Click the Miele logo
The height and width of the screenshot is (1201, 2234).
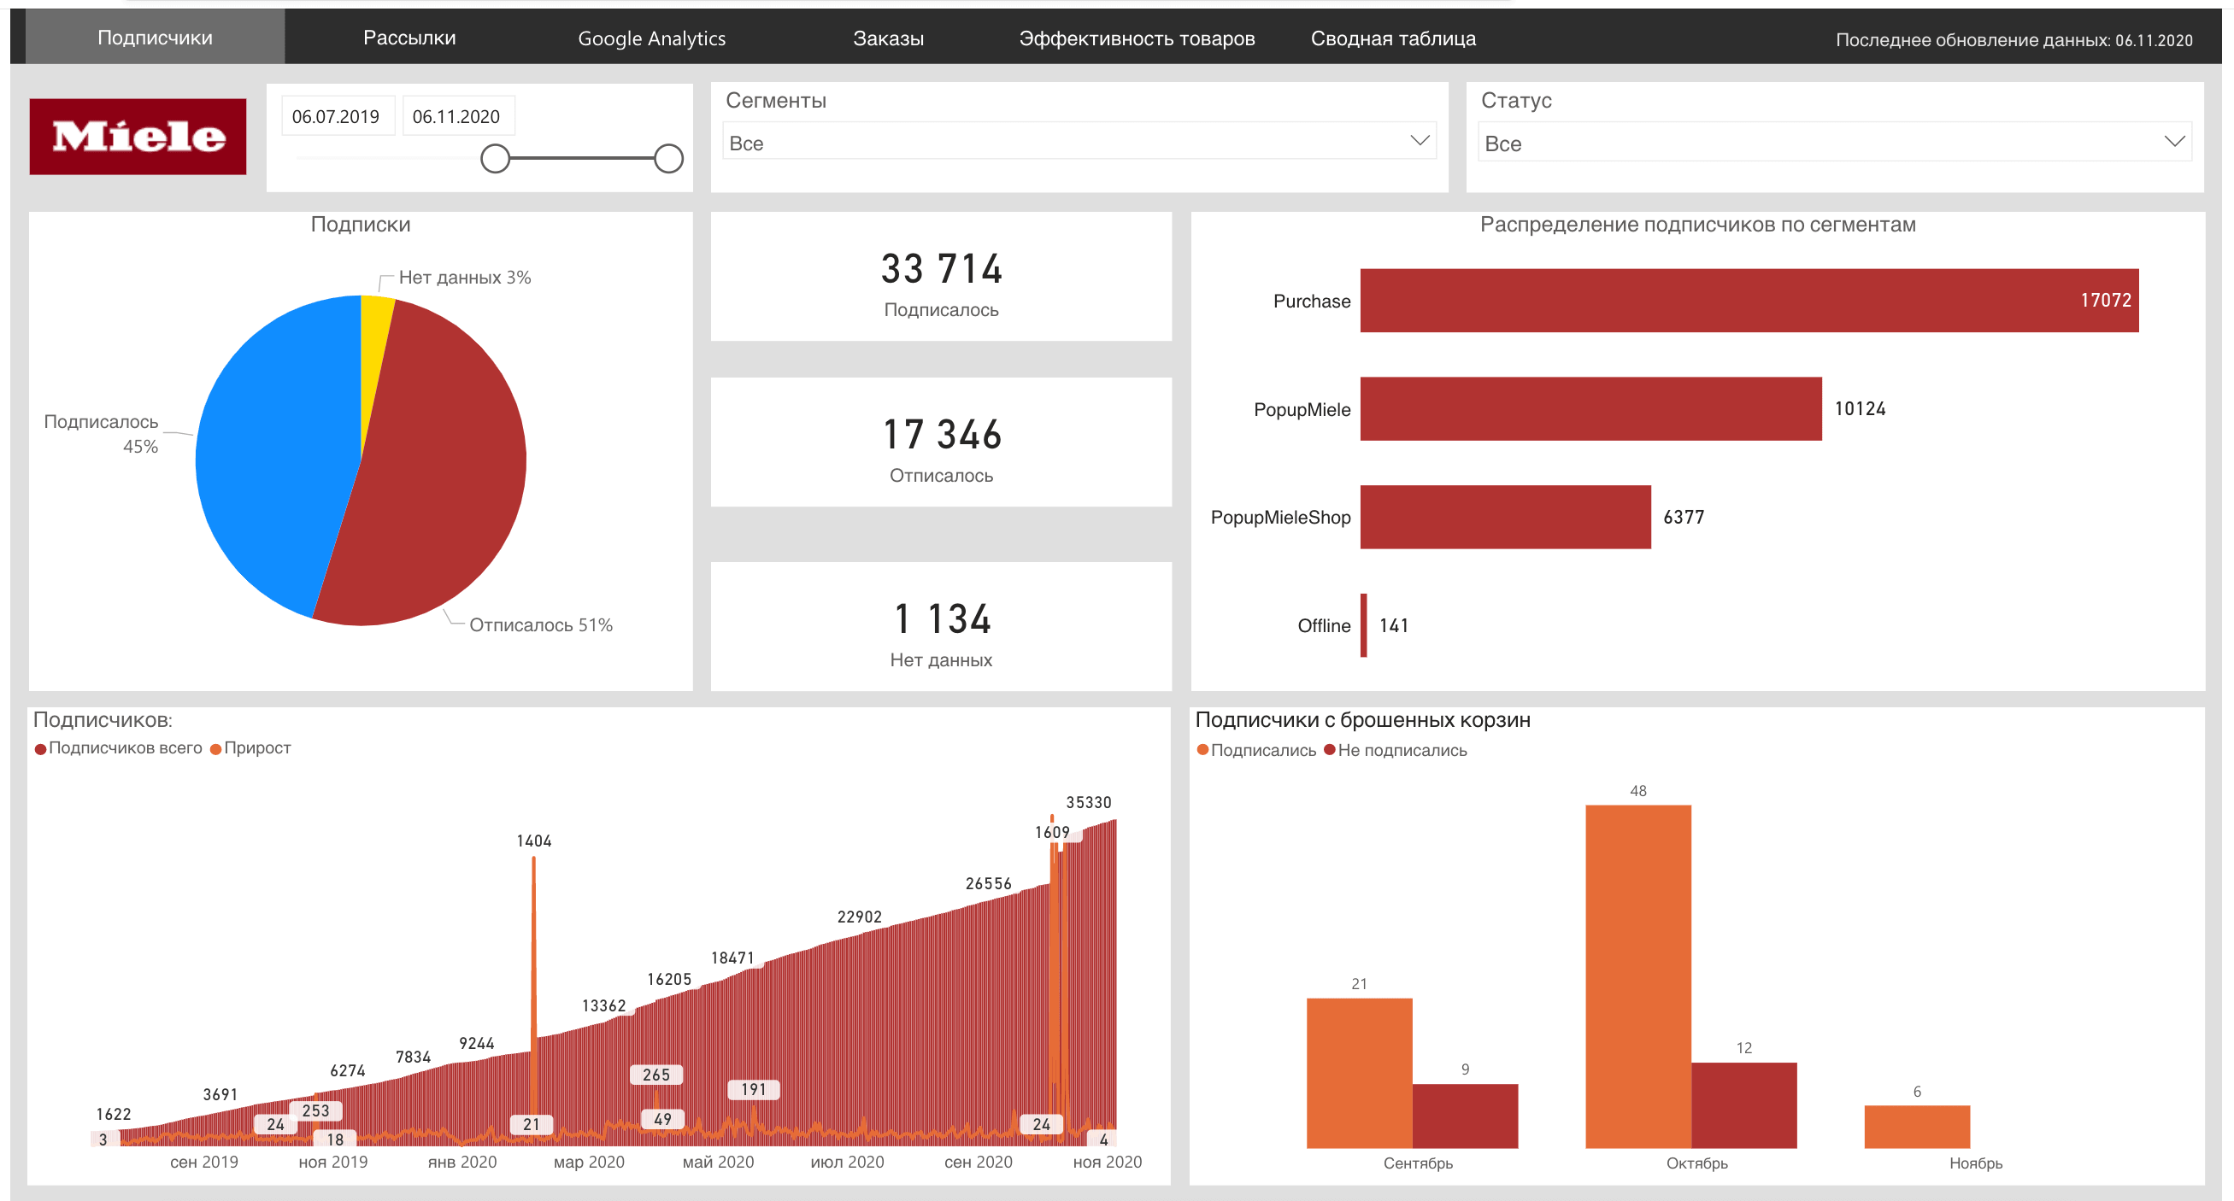click(138, 136)
